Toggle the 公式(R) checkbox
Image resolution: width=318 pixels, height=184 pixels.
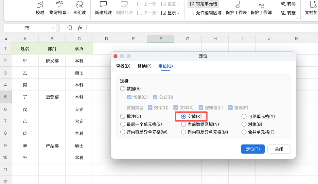tap(155, 97)
